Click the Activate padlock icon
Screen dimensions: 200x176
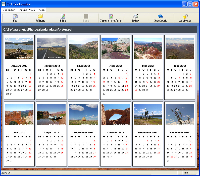[185, 17]
